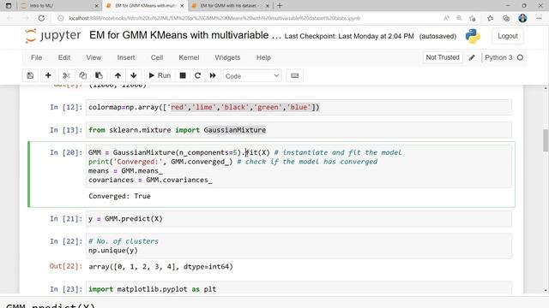
Task: Open the View menu
Action: [x=94, y=57]
